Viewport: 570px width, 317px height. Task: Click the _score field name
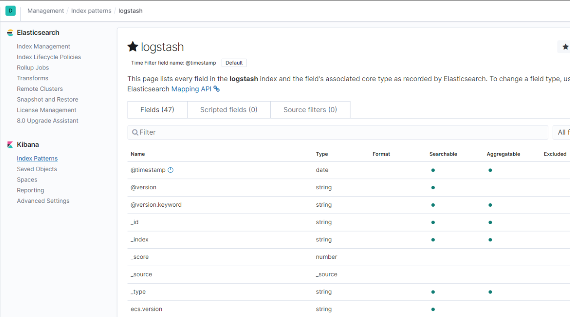[x=140, y=257]
